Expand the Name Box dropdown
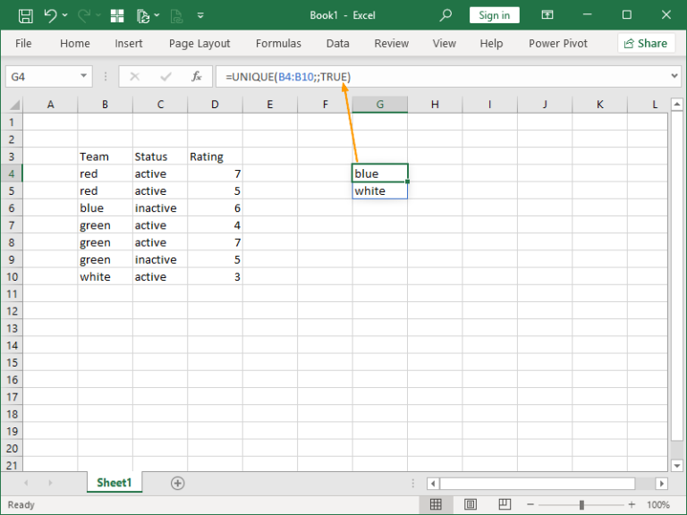687x515 pixels. pos(84,77)
